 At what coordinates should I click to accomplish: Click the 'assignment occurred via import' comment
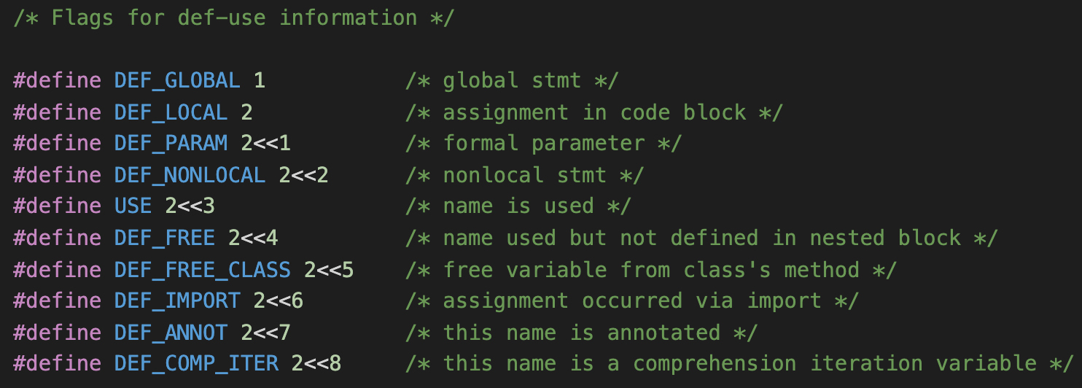(x=631, y=301)
